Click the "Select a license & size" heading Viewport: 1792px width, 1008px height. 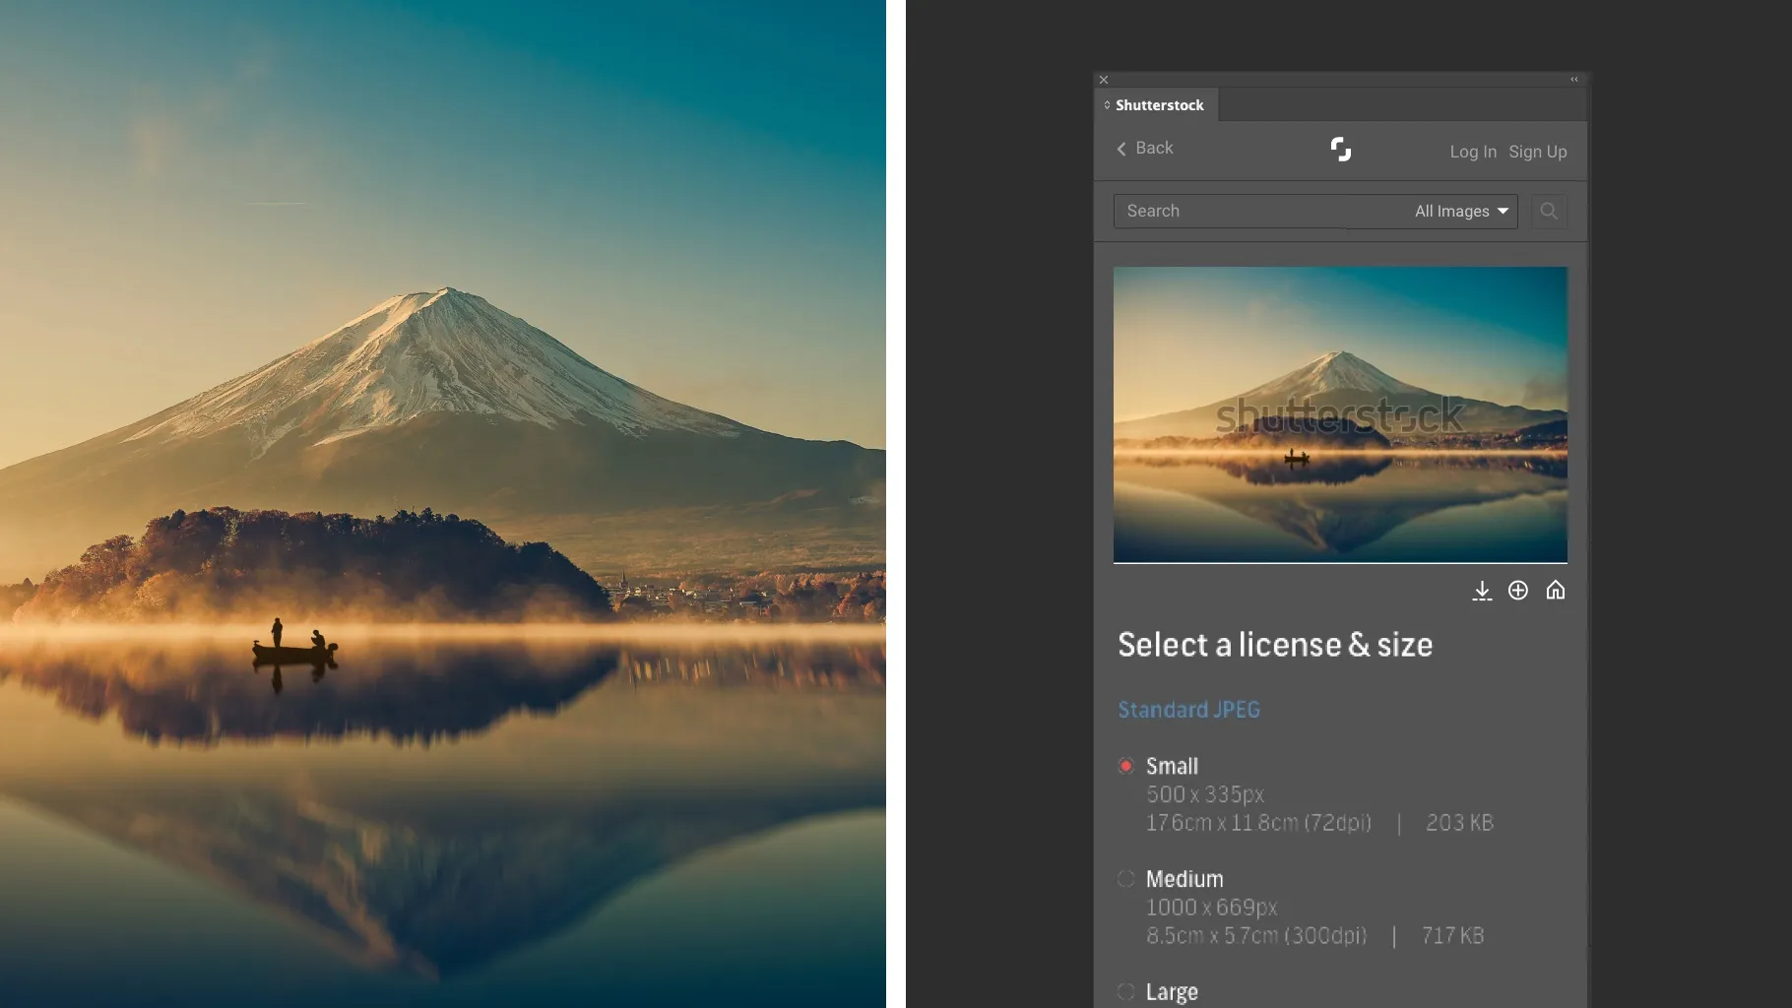(1275, 645)
